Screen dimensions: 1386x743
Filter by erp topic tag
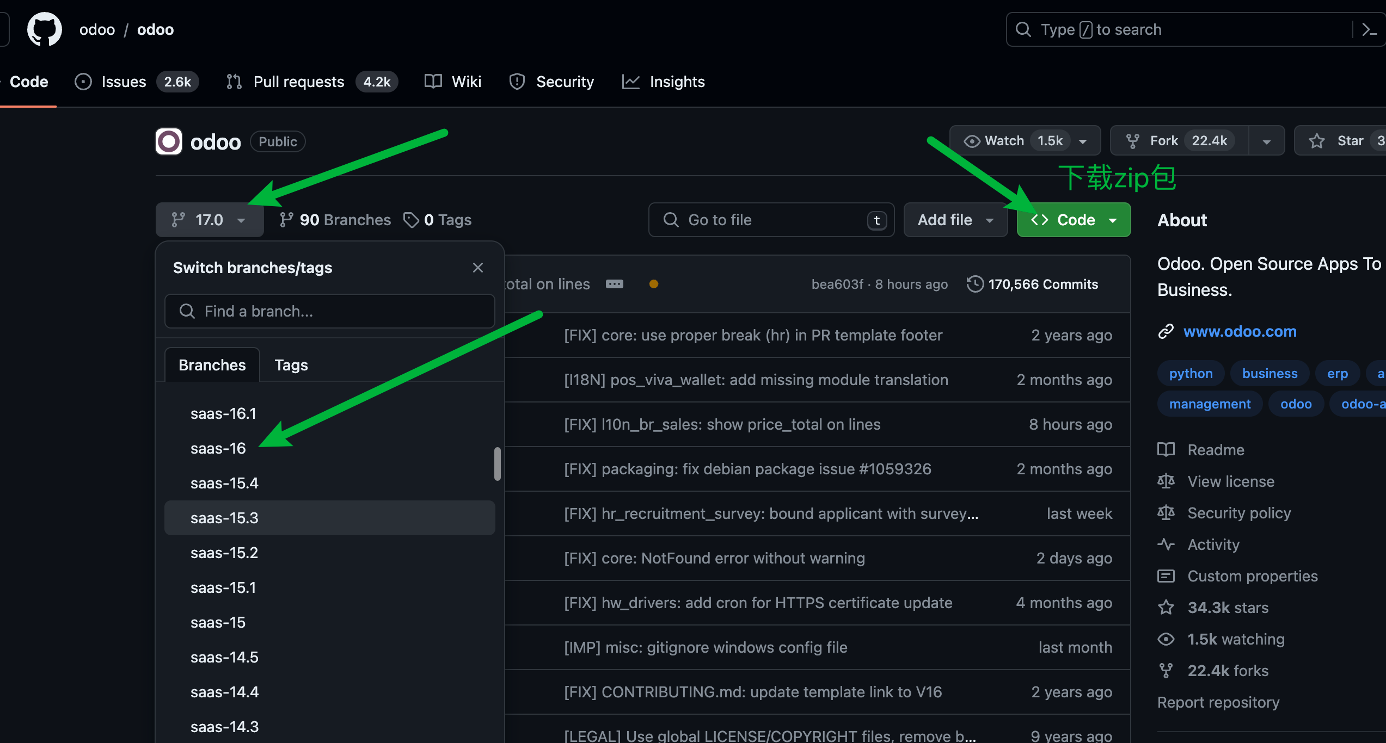1337,373
